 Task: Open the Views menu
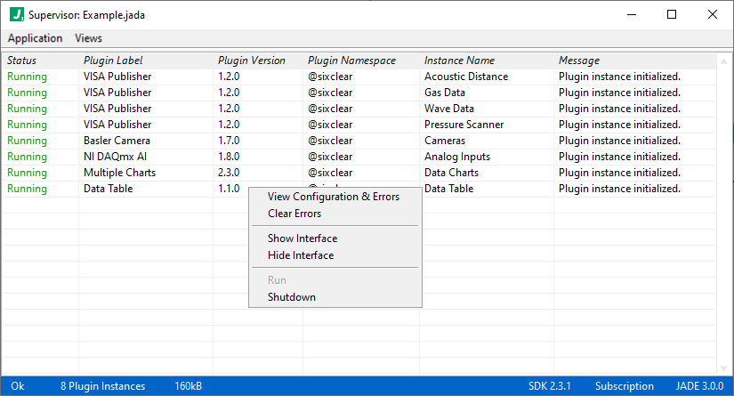pyautogui.click(x=88, y=38)
